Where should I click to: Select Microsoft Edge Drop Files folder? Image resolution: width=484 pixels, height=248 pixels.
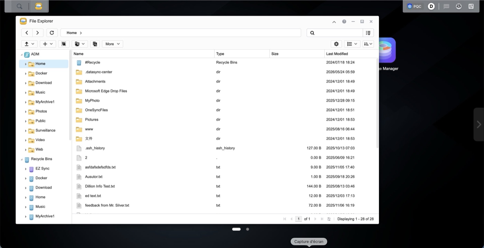click(x=224, y=91)
